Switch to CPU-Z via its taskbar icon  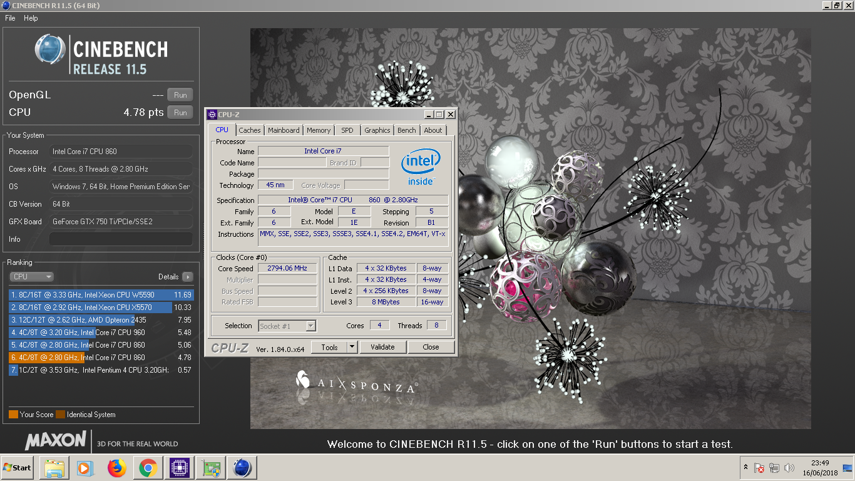[x=179, y=468]
